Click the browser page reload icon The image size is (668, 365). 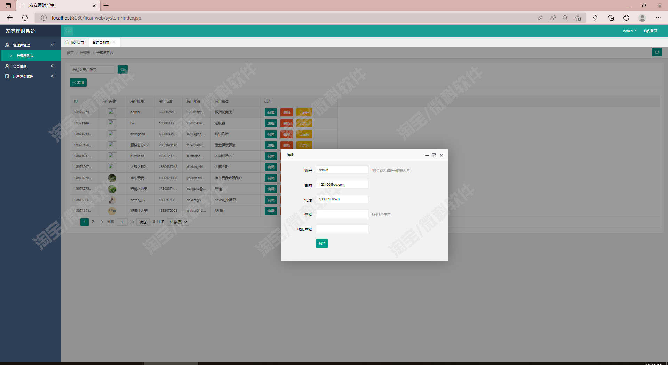[25, 18]
